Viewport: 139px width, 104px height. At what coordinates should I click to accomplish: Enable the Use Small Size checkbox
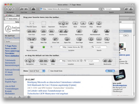coord(49,71)
